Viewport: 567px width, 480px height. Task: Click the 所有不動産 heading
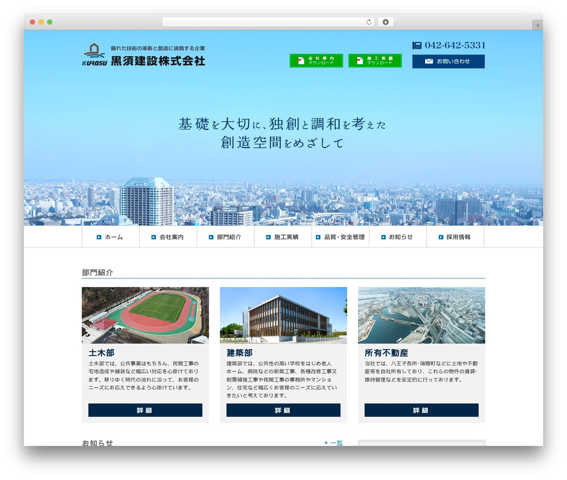tap(386, 353)
